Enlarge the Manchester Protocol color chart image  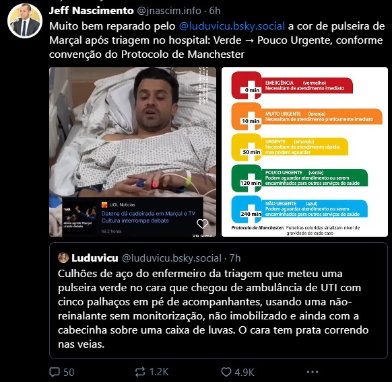click(304, 152)
